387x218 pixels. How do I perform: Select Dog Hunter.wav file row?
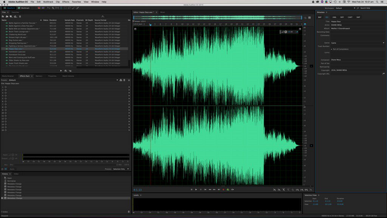click(x=65, y=41)
